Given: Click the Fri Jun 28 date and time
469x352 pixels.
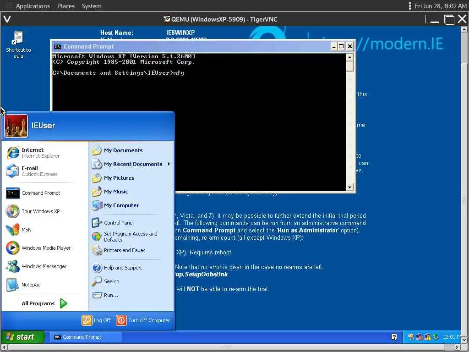Looking at the screenshot, I should click(440, 6).
